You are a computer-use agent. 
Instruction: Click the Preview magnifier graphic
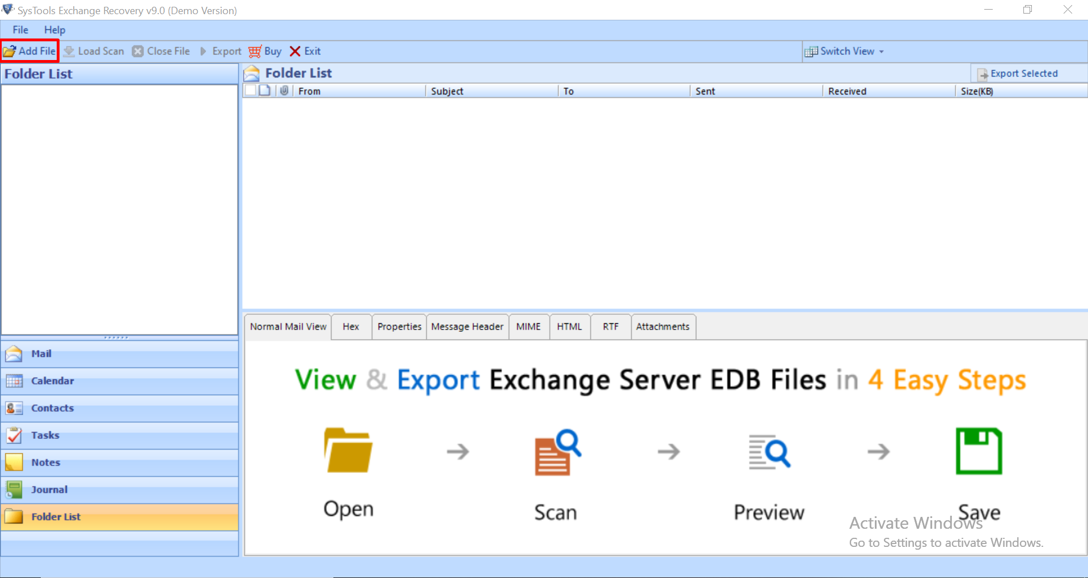(769, 452)
